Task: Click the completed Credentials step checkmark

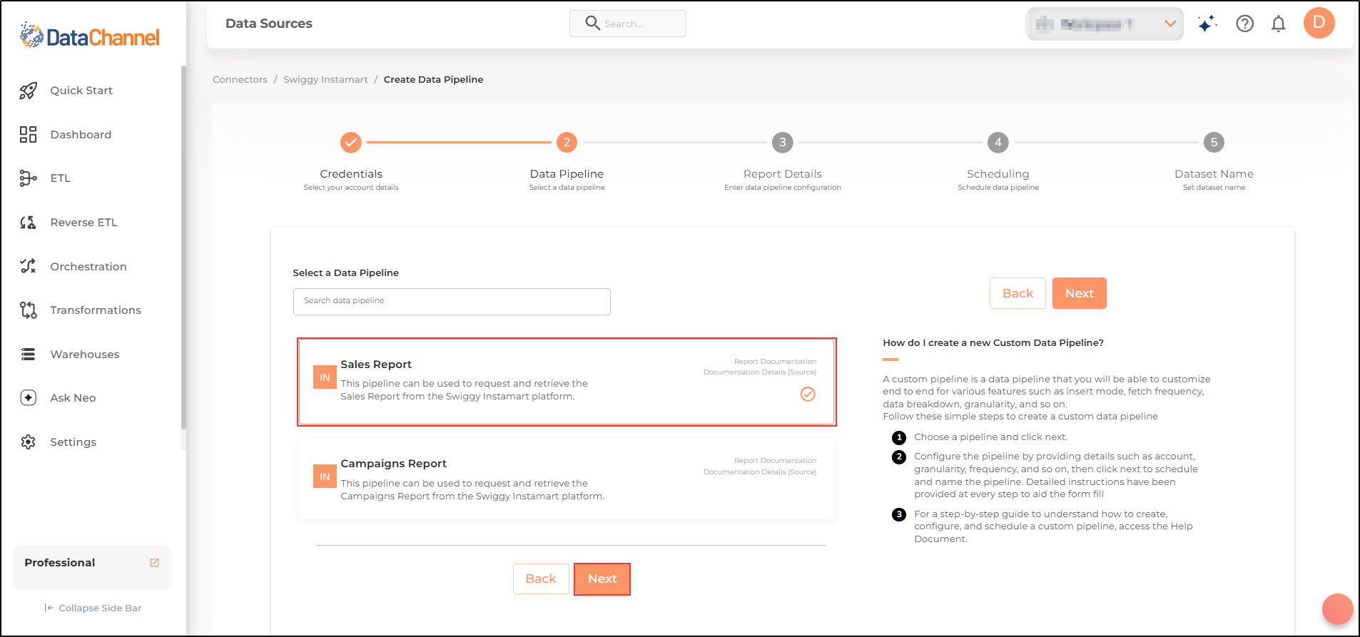Action: 351,143
